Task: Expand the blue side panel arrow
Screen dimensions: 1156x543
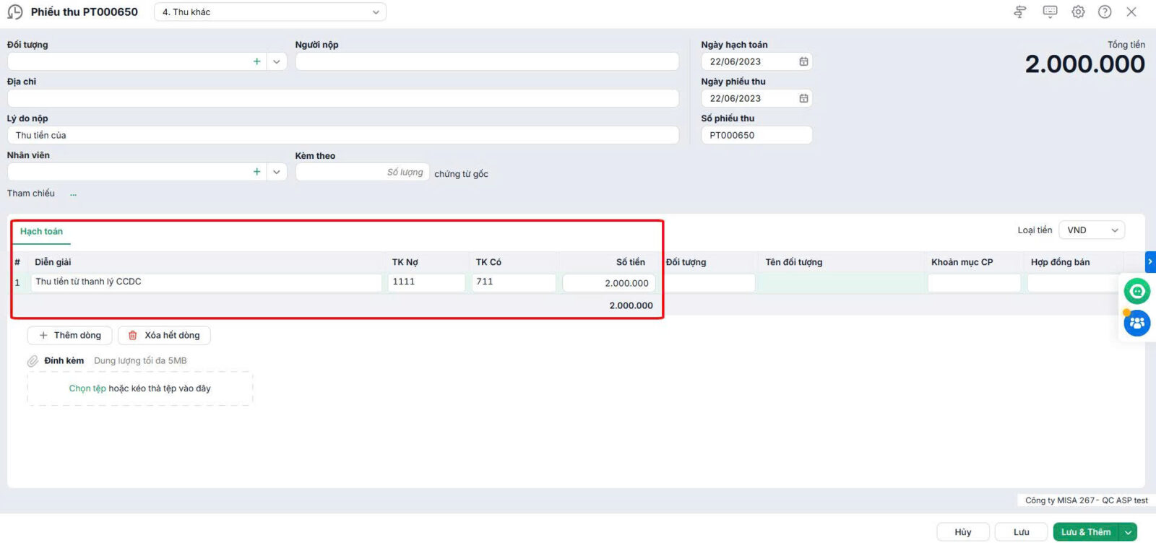Action: coord(1150,261)
